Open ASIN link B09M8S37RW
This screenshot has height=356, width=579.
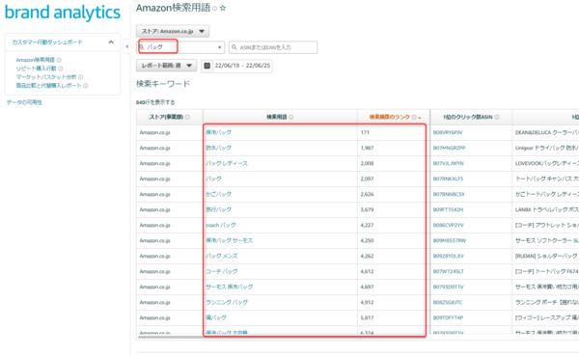tap(450, 240)
